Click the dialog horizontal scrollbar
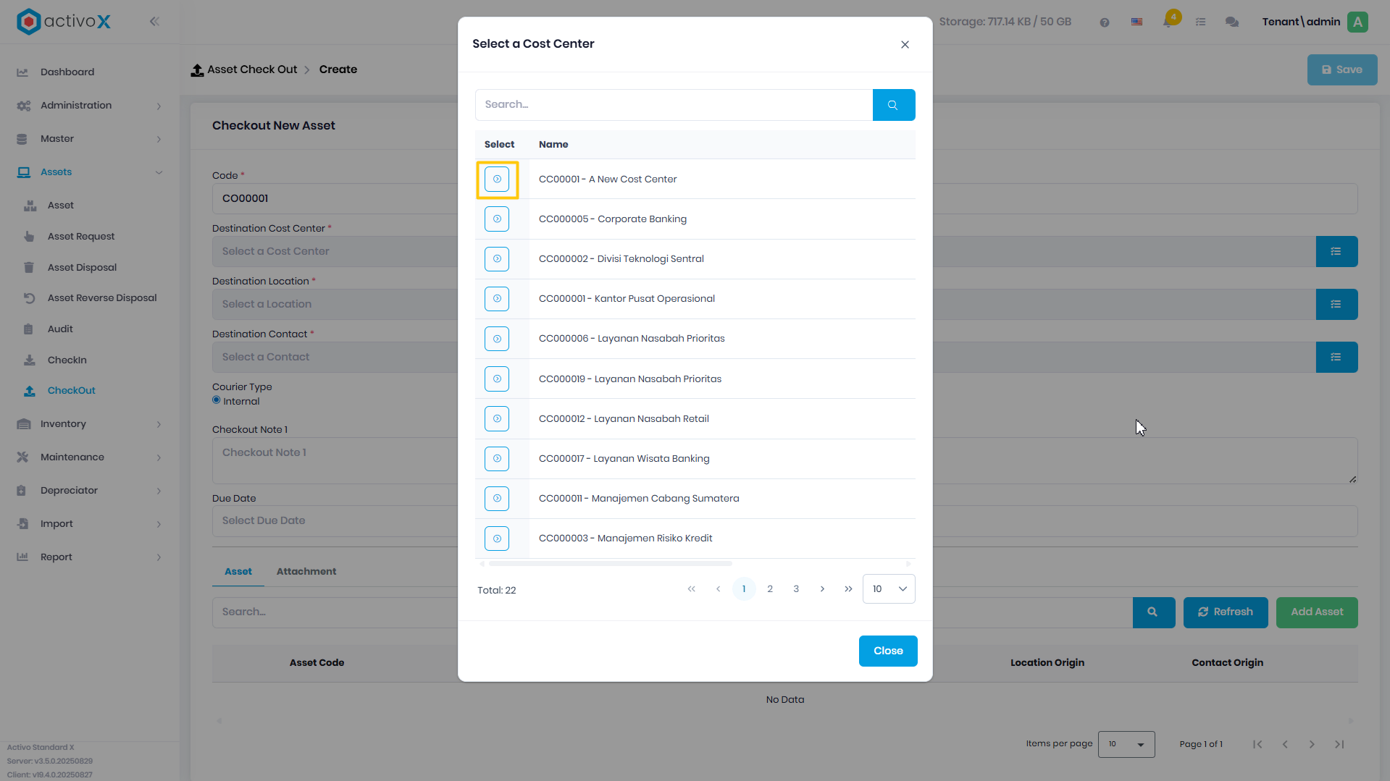This screenshot has width=1390, height=781. point(611,564)
